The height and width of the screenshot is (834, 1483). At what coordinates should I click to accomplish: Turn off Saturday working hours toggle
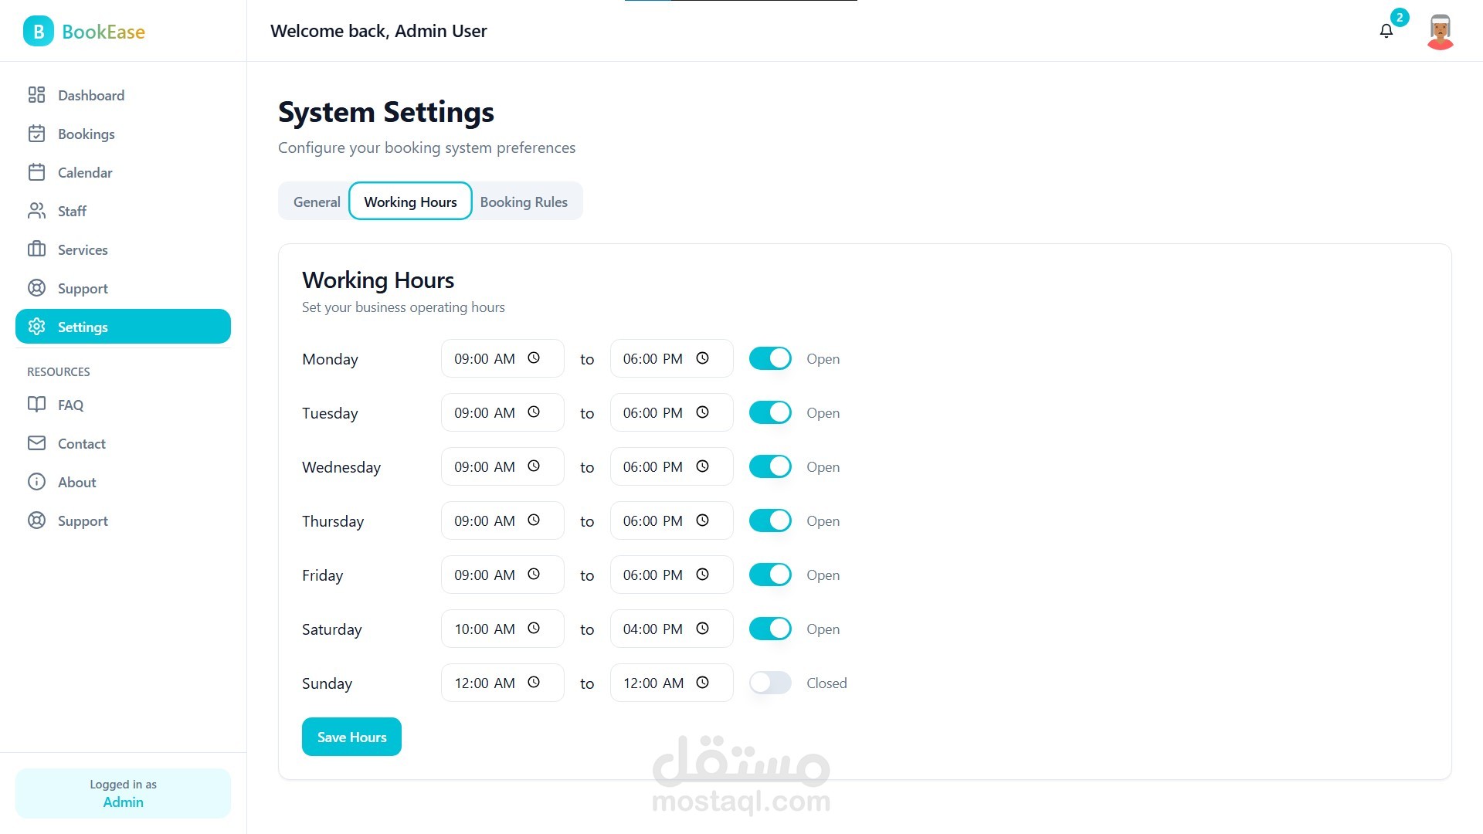point(770,629)
